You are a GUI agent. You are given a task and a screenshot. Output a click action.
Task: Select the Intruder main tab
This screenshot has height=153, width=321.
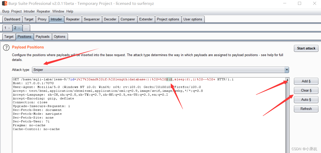[56, 19]
